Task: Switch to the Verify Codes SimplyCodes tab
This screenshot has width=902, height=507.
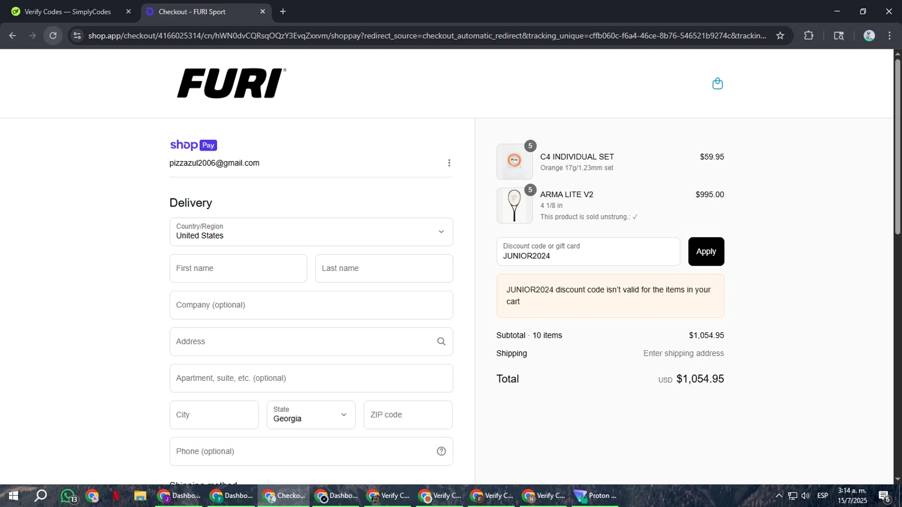Action: (67, 11)
